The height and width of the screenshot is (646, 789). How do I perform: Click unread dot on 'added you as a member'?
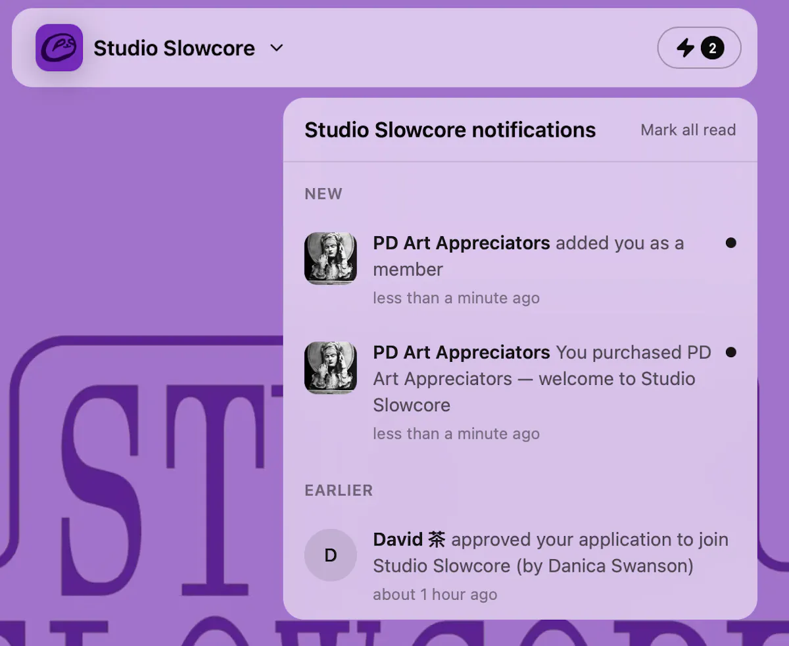click(730, 243)
